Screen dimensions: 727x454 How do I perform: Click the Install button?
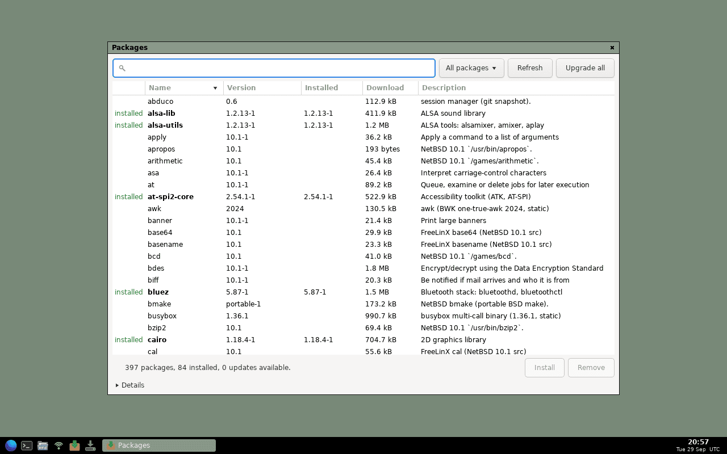click(545, 368)
